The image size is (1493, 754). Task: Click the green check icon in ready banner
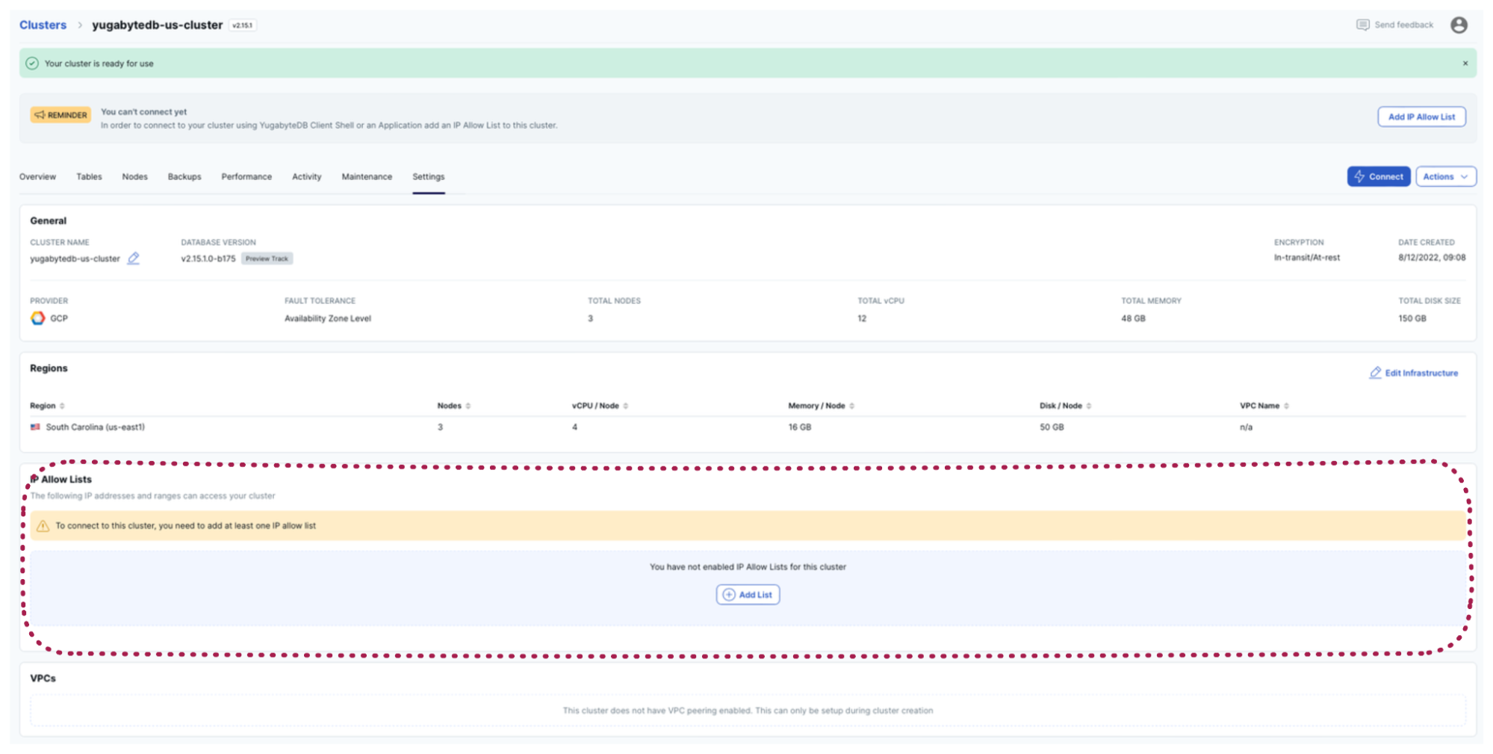coord(32,64)
